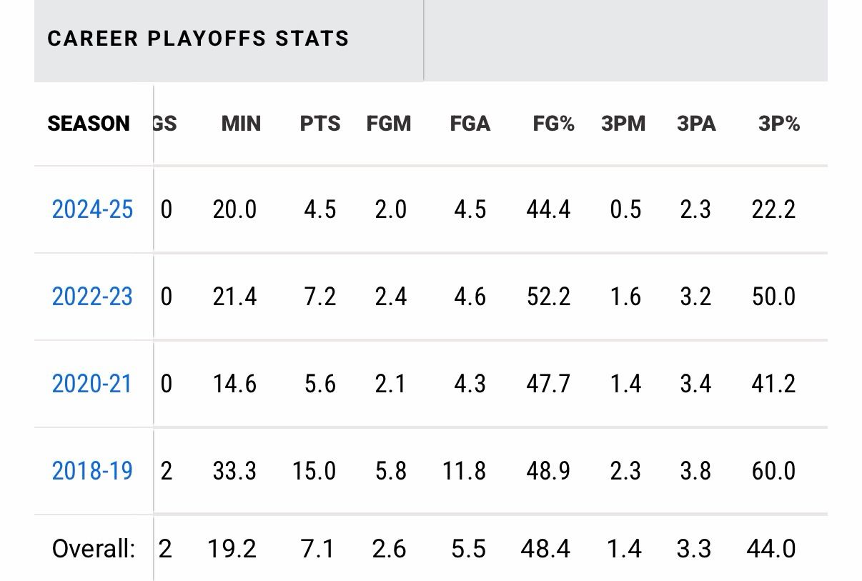Open the 2024-25 season link
862x581 pixels.
pos(92,210)
